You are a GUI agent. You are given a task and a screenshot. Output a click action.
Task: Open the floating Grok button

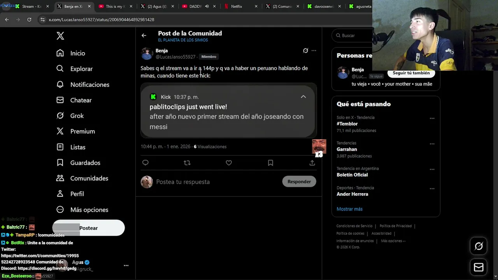click(479, 246)
